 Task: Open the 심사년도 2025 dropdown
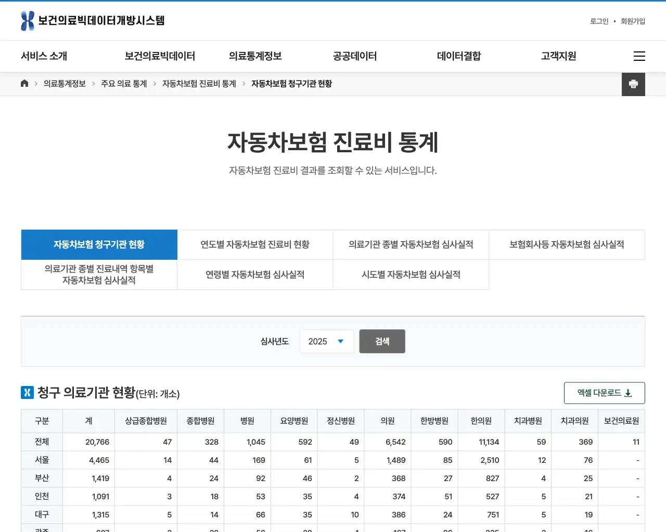(327, 341)
